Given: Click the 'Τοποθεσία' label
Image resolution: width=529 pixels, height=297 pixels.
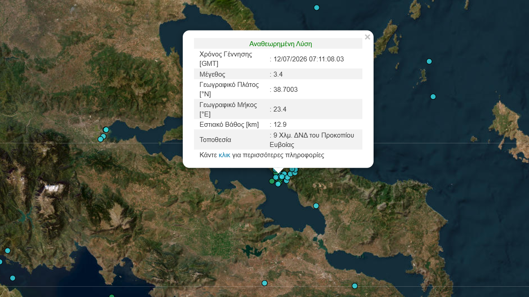Looking at the screenshot, I should coord(215,140).
